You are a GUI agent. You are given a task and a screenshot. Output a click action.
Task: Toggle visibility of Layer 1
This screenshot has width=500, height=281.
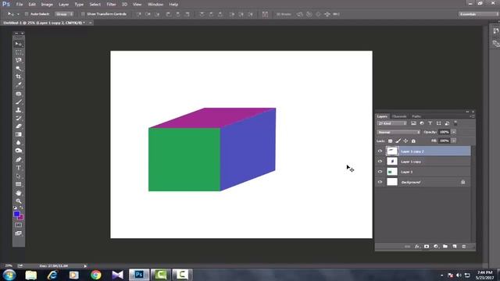380,172
